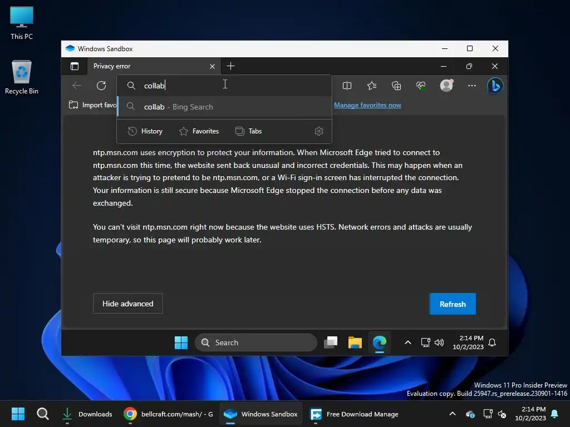Toggle the Edge split screen icon
Viewport: 570px width, 427px height.
point(347,86)
